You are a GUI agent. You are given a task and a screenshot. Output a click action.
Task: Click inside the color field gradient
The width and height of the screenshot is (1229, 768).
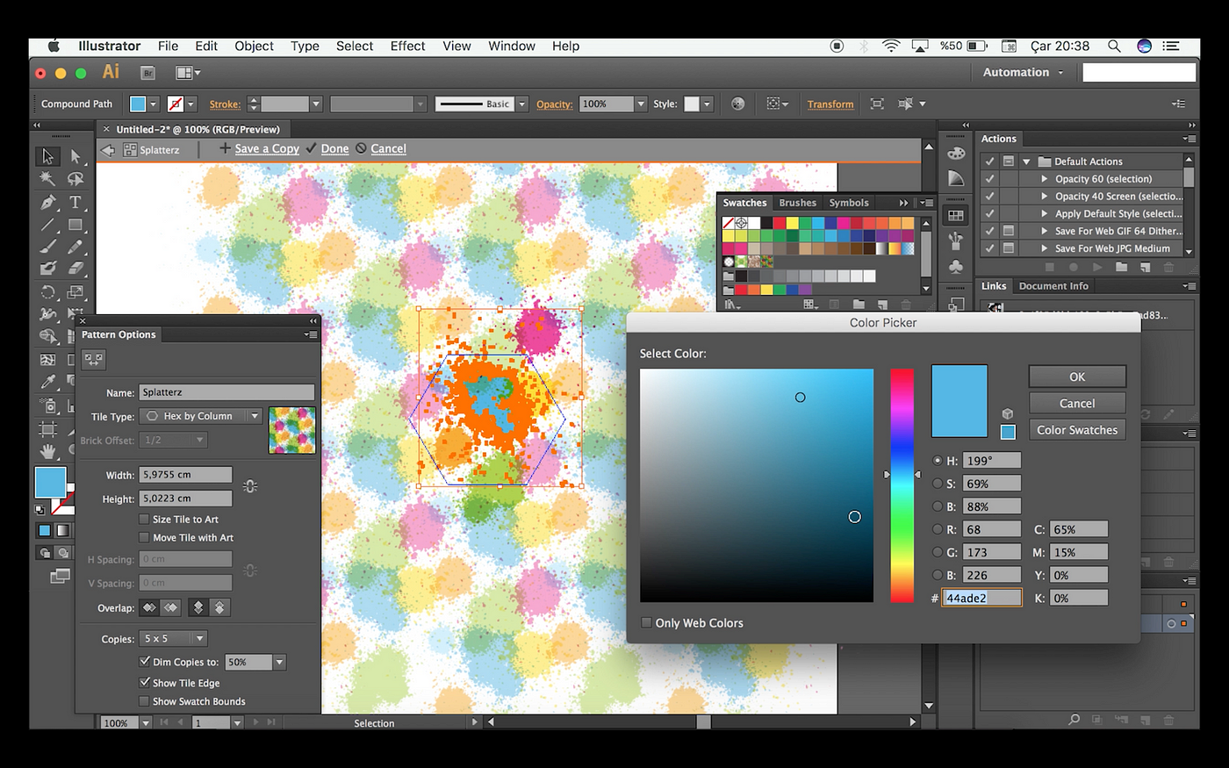[757, 485]
